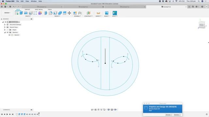
Task: Toggle visibility of Sketch1
Action: (x=9, y=35)
